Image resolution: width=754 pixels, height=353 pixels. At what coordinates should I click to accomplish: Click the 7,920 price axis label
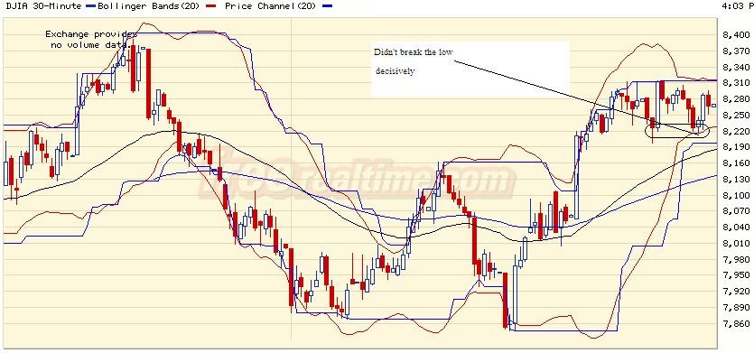(x=736, y=291)
